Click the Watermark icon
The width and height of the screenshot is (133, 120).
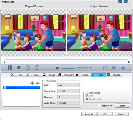coord(60,75)
